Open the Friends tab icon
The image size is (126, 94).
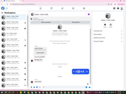click(62, 8)
